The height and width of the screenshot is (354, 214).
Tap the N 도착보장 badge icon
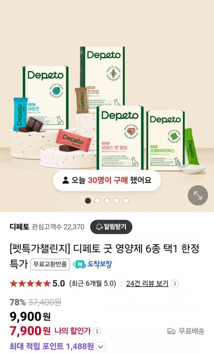coord(79,264)
